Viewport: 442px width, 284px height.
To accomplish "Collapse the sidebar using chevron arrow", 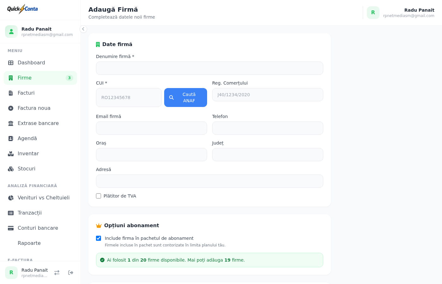I will 83,29.
